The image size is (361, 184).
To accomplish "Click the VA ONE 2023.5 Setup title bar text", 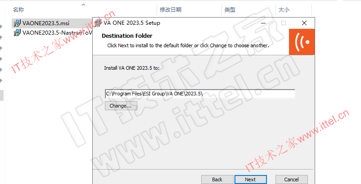I will [132, 23].
